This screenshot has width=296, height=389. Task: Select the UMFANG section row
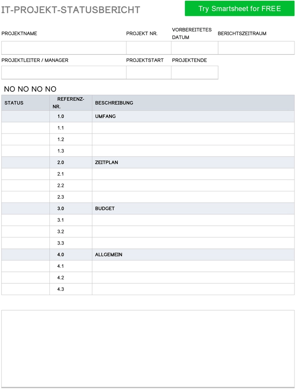coord(148,116)
